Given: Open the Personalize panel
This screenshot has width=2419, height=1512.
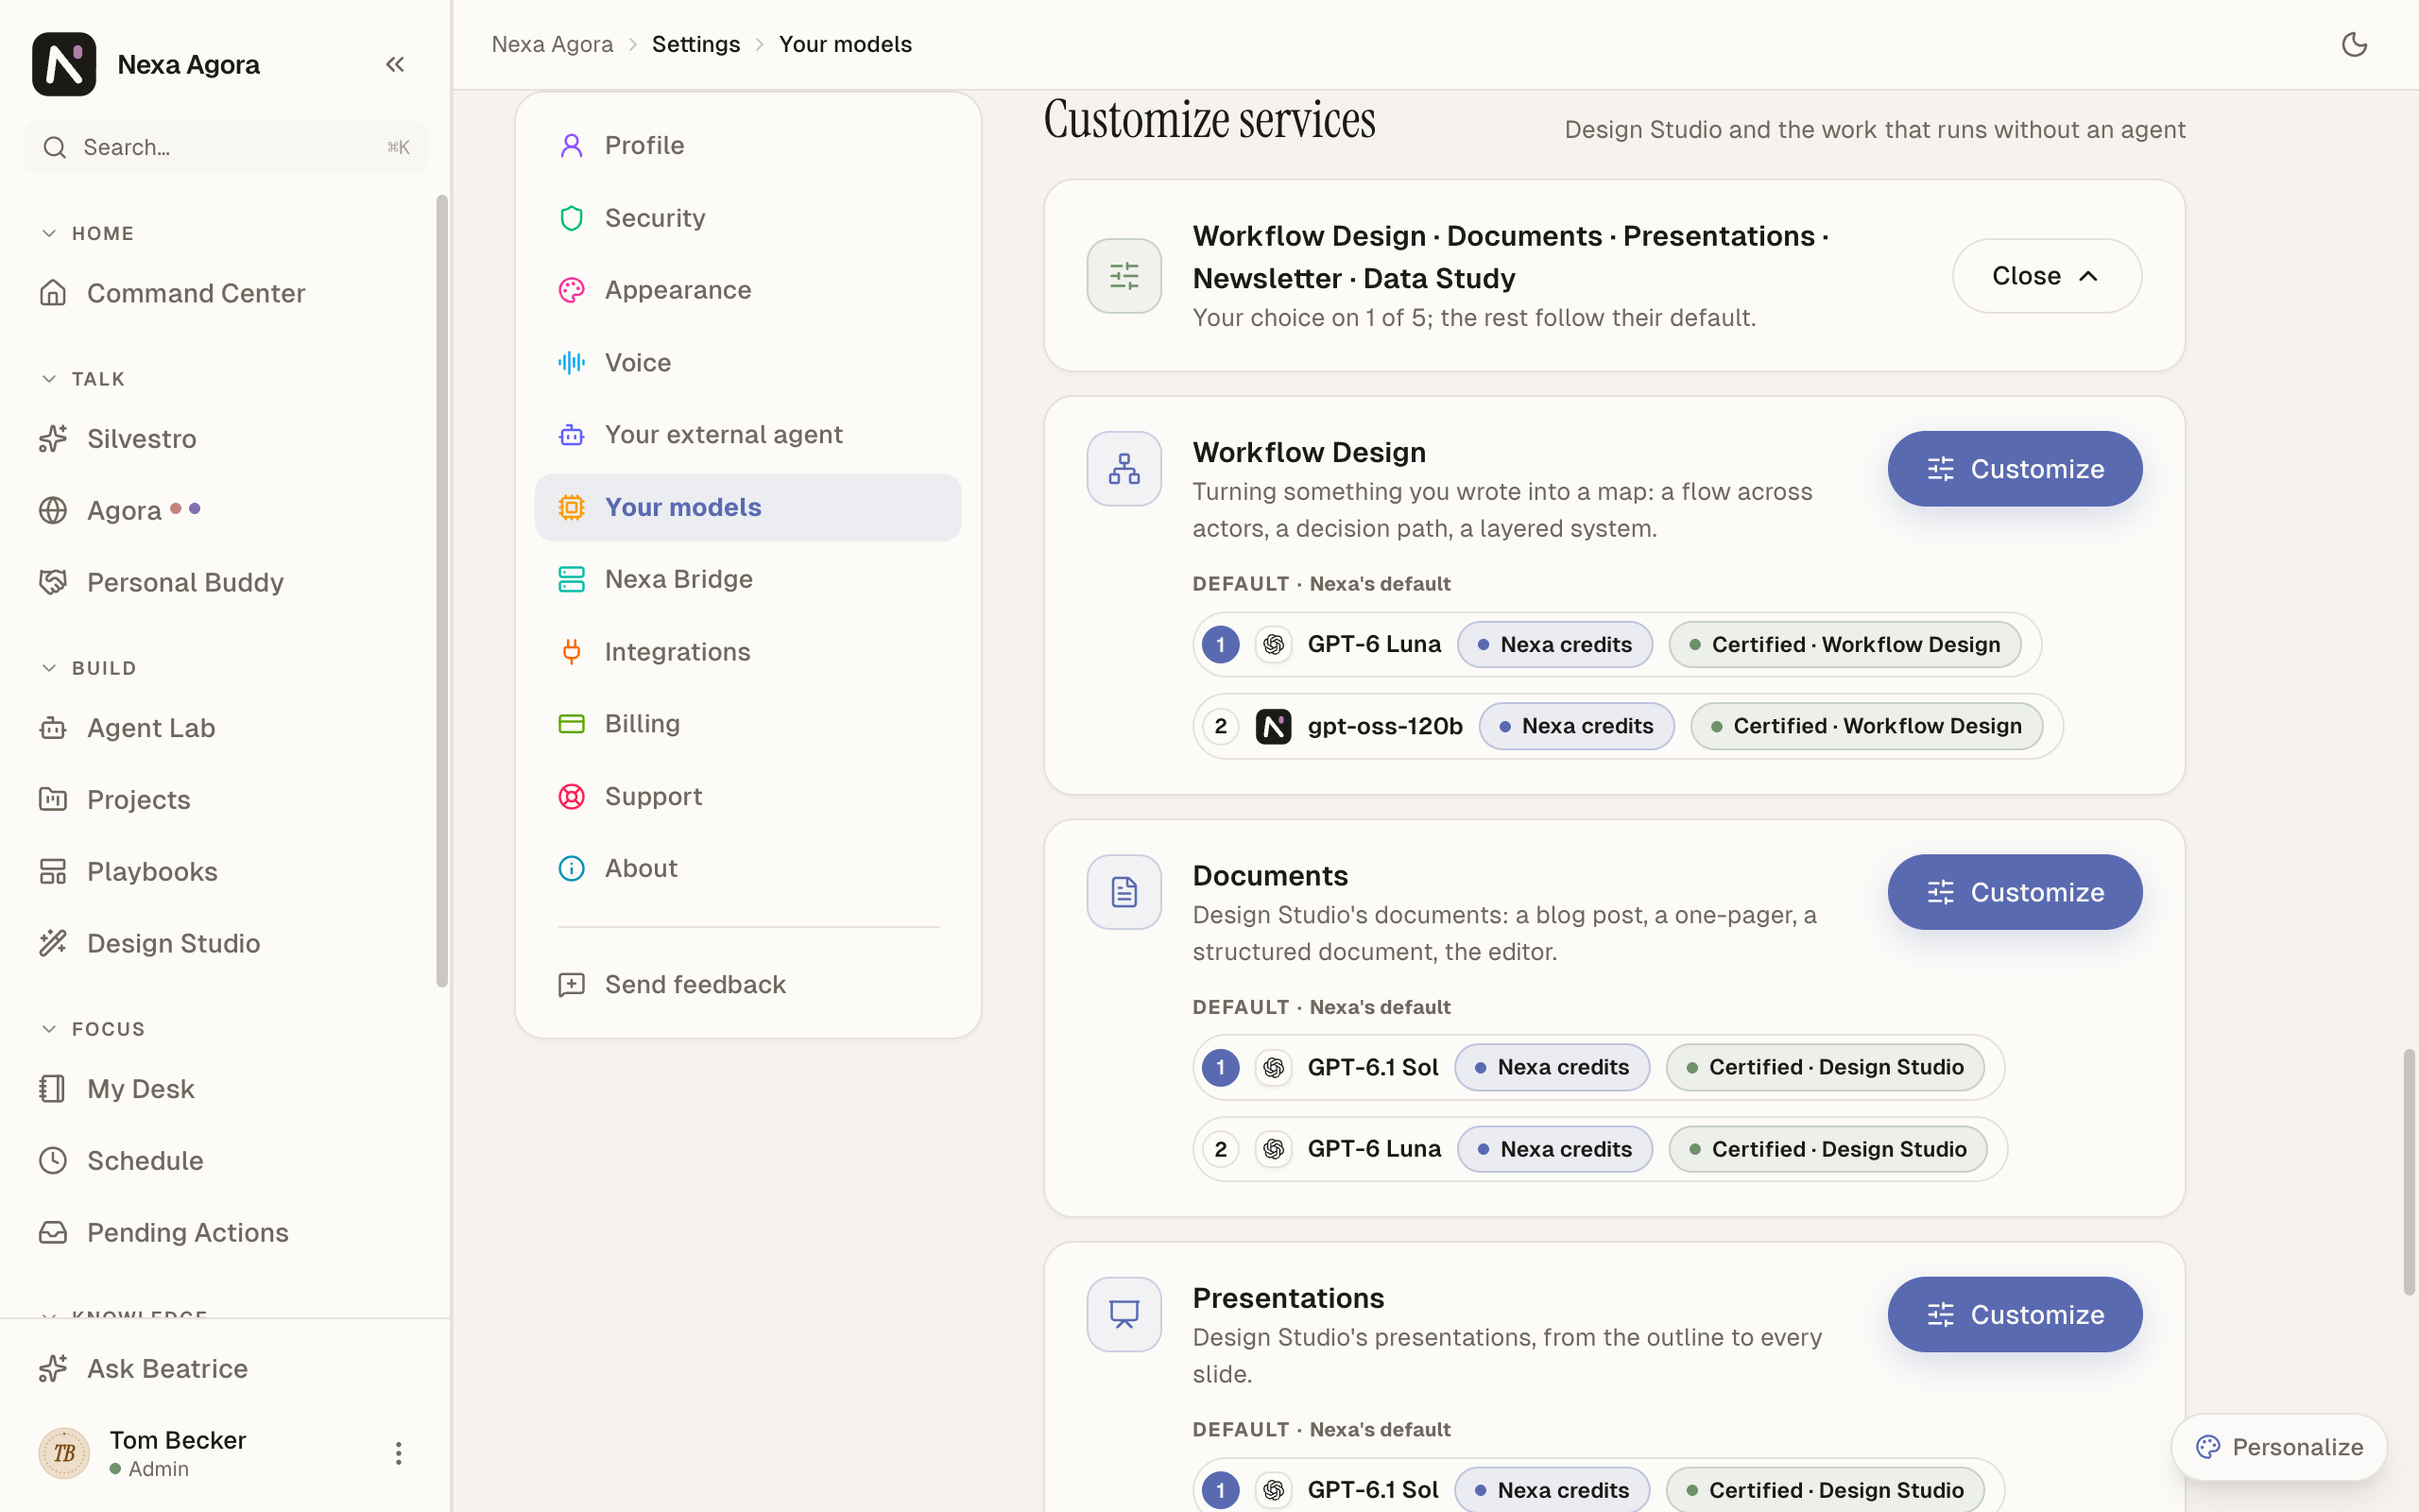Looking at the screenshot, I should [2278, 1447].
